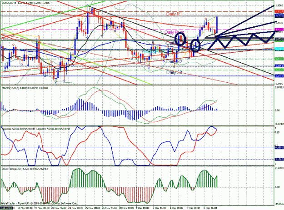The height and width of the screenshot is (210, 284).
Task: Click the '1 Dec 08:00' time label
Action: click(143, 208)
